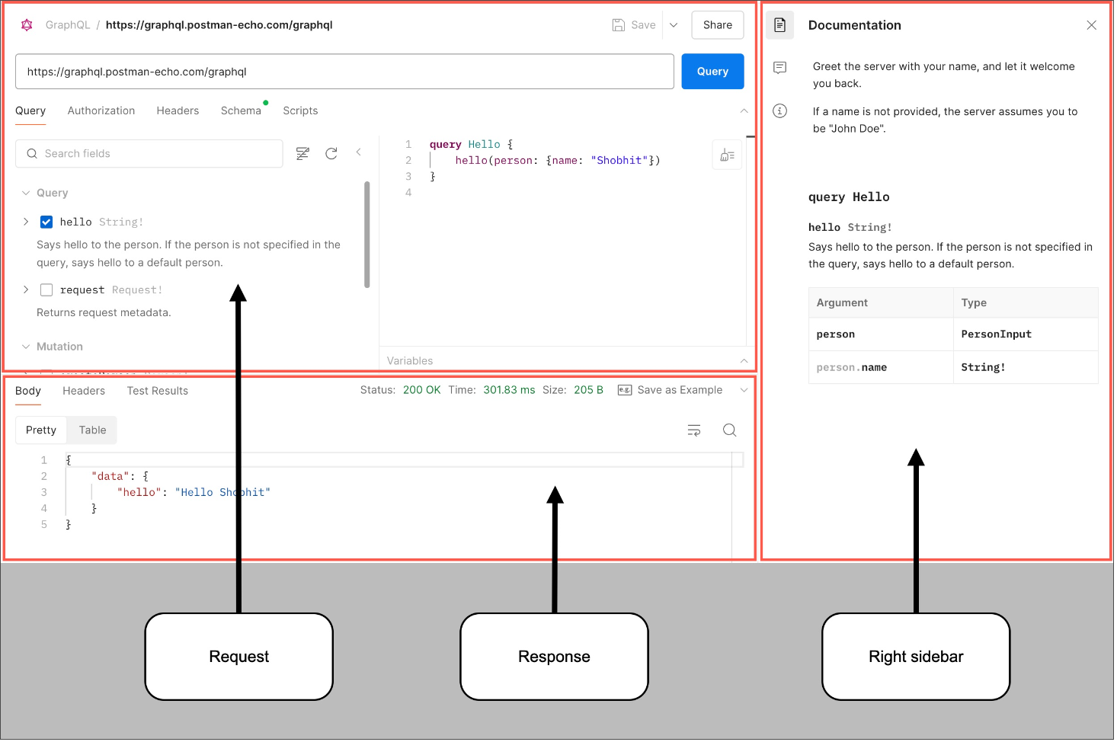Open the Save options dropdown arrow
Image resolution: width=1117 pixels, height=742 pixels.
click(674, 24)
